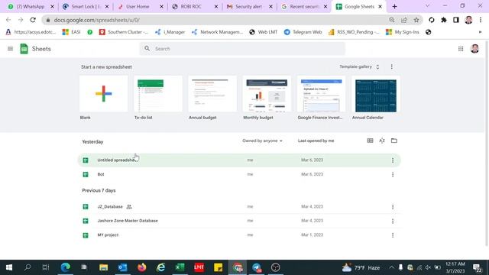Screen dimensions: 489x275
Task: Switch to the Smart Lock tab
Action: (x=86, y=7)
